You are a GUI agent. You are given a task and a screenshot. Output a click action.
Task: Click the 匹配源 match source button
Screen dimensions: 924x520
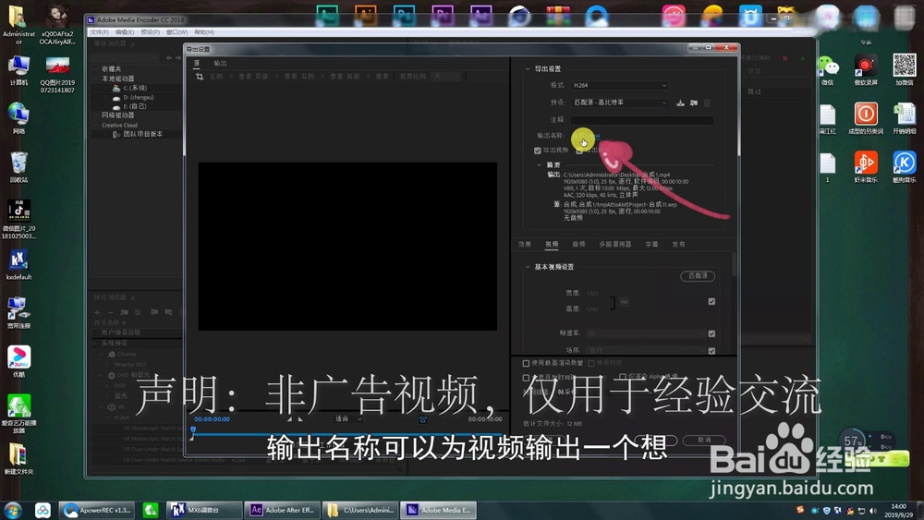(698, 276)
